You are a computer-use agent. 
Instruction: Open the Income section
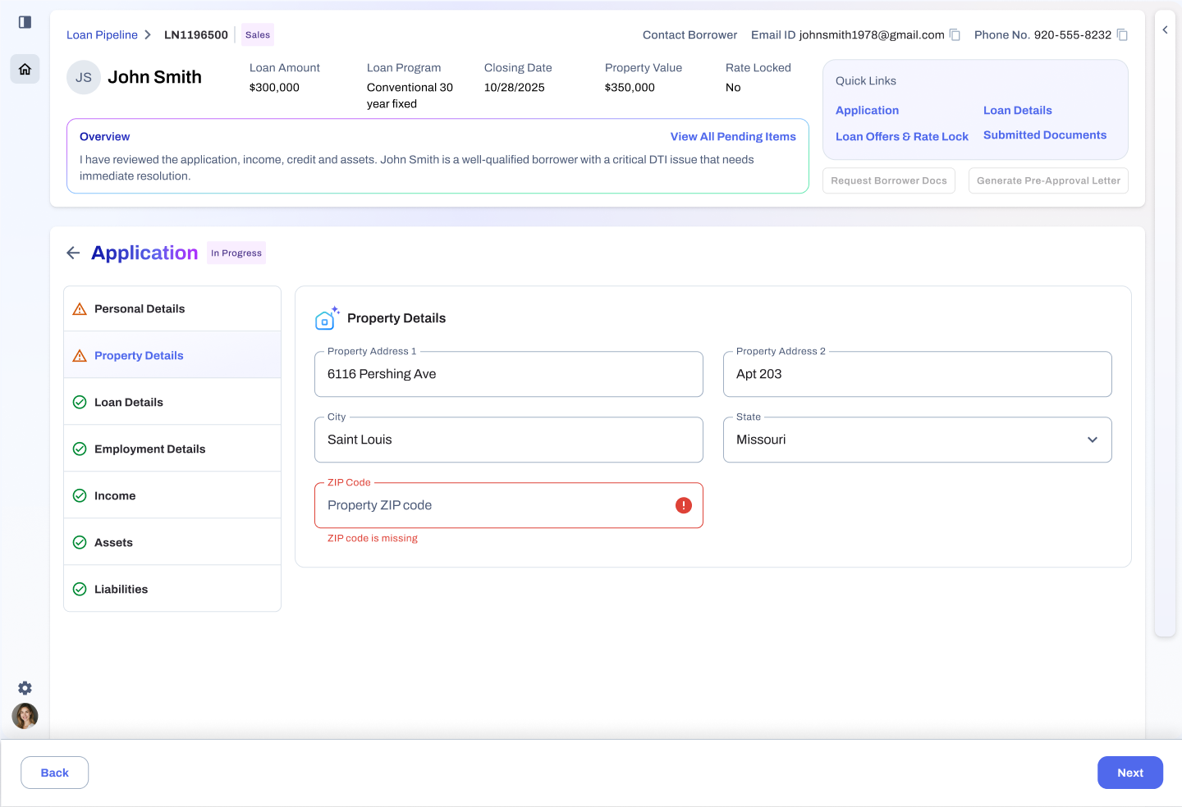[x=172, y=495]
